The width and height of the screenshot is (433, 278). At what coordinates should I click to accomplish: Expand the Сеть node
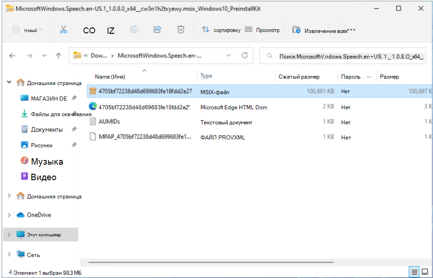pyautogui.click(x=9, y=254)
